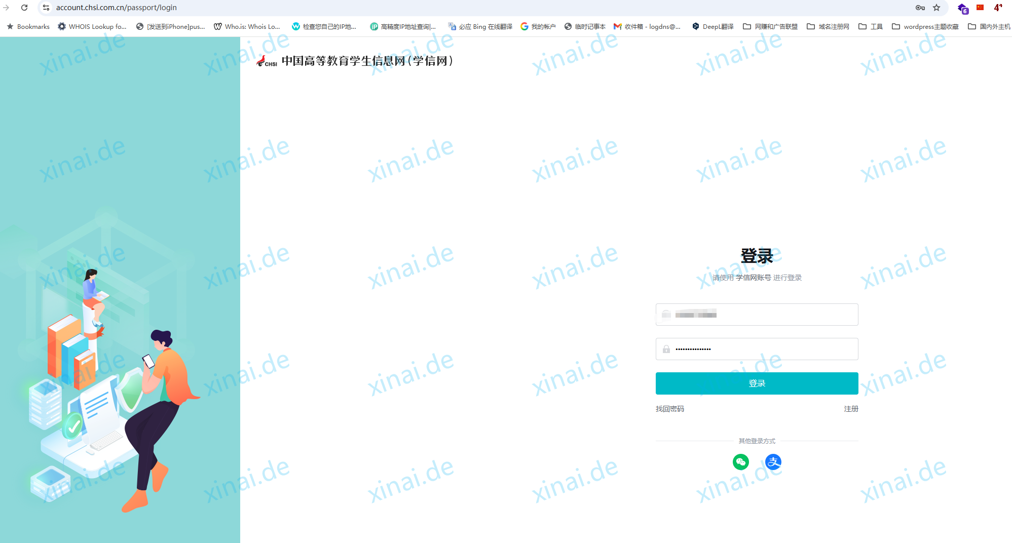Click the password key icon in address bar
1012x543 pixels.
coord(920,8)
